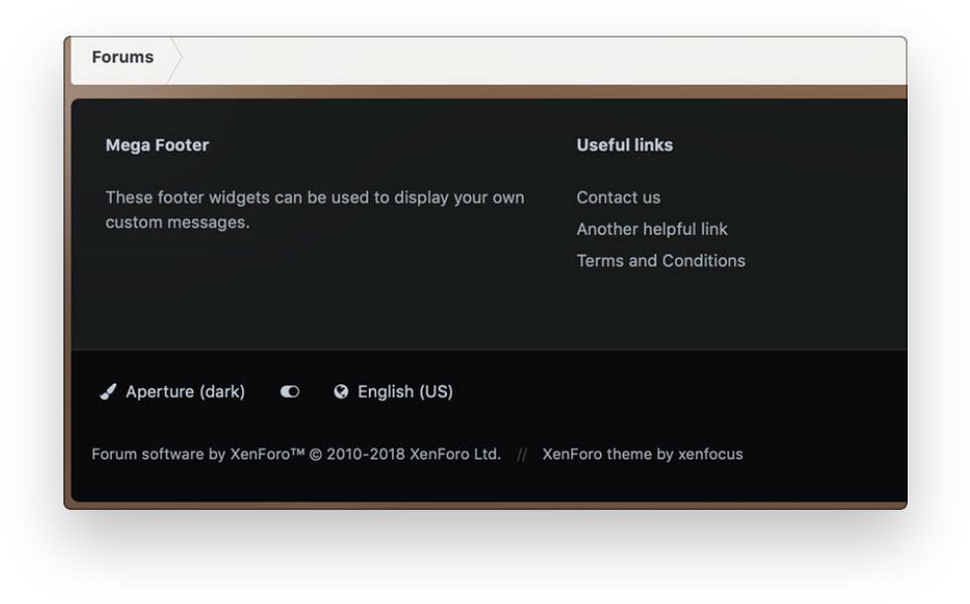Image resolution: width=970 pixels, height=604 pixels.
Task: Click the '© 2010-2018 XenForo Ltd.' copyright text
Action: (x=406, y=454)
